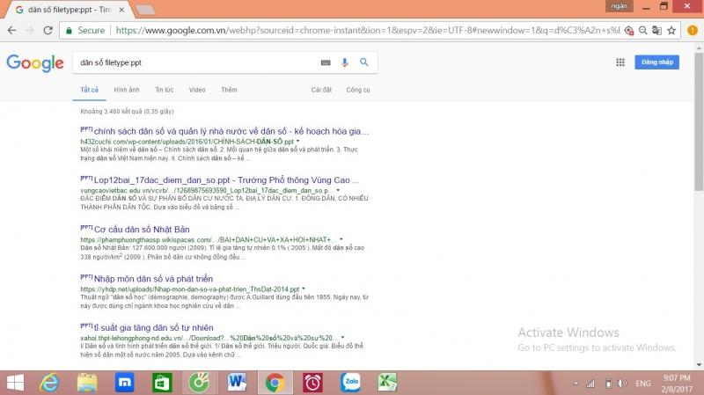Open the Chrome menu with three dots
This screenshot has width=704, height=395.
click(x=693, y=30)
